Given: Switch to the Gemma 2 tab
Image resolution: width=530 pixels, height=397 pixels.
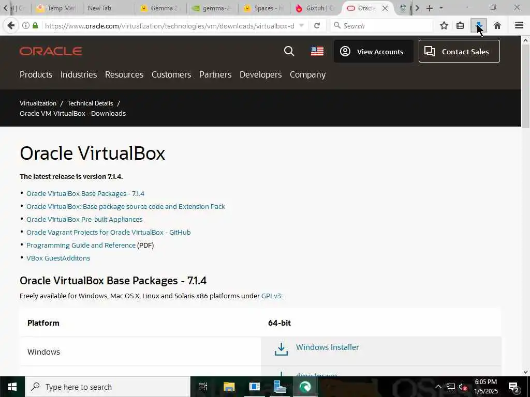Looking at the screenshot, I should point(160,8).
